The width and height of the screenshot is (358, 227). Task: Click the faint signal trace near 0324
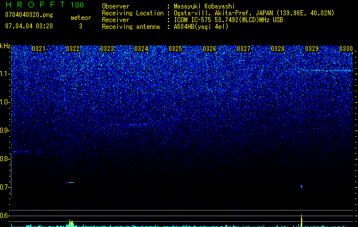point(138,124)
